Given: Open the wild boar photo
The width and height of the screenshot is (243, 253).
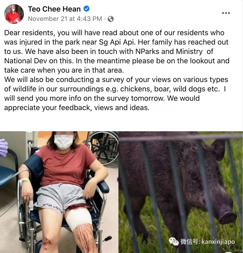Looking at the screenshot, I should pos(181,192).
